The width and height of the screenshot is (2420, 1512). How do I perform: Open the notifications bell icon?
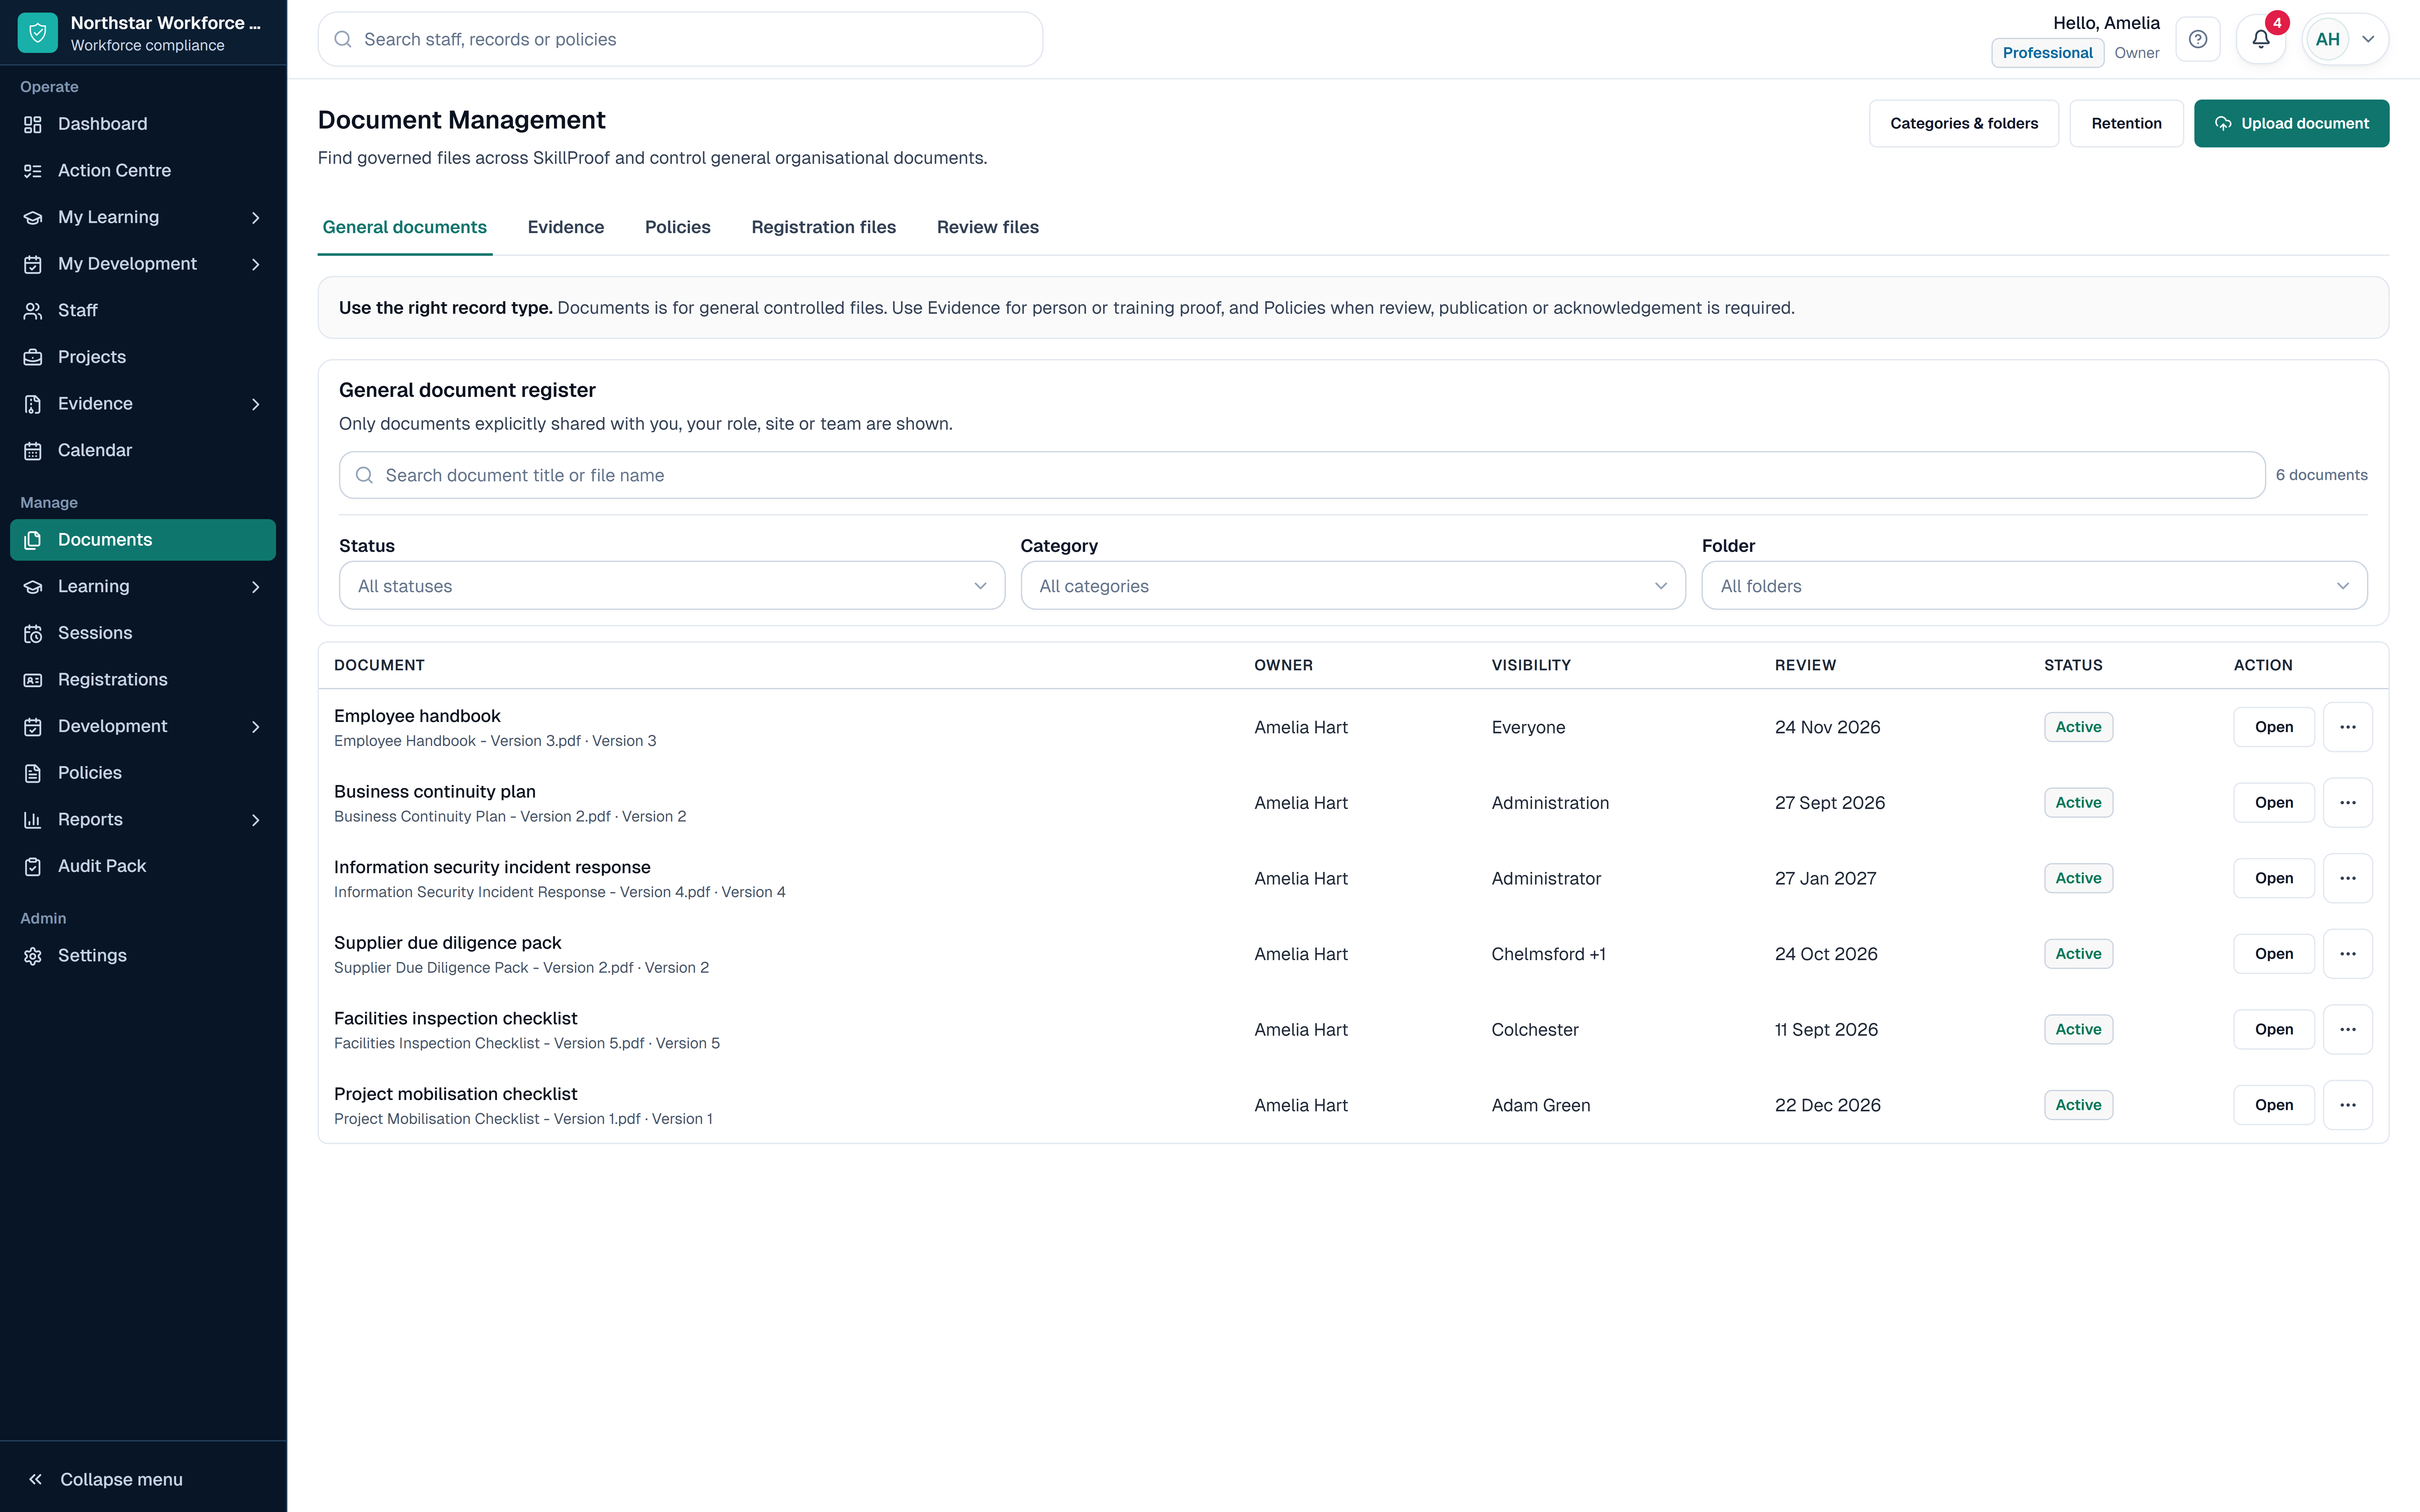pos(2261,39)
